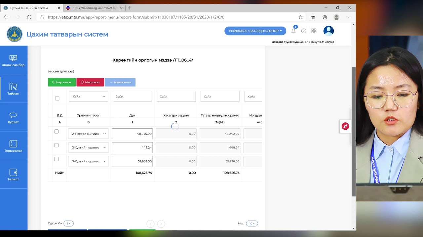423x237 pixels.
Task: Open taxpayer РЛ89061605 dropdown
Action: click(255, 31)
